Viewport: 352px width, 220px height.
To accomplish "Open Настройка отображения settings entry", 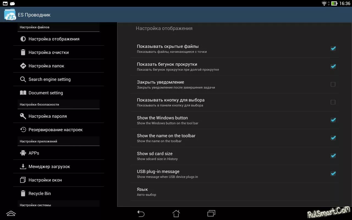I will (x=59, y=39).
